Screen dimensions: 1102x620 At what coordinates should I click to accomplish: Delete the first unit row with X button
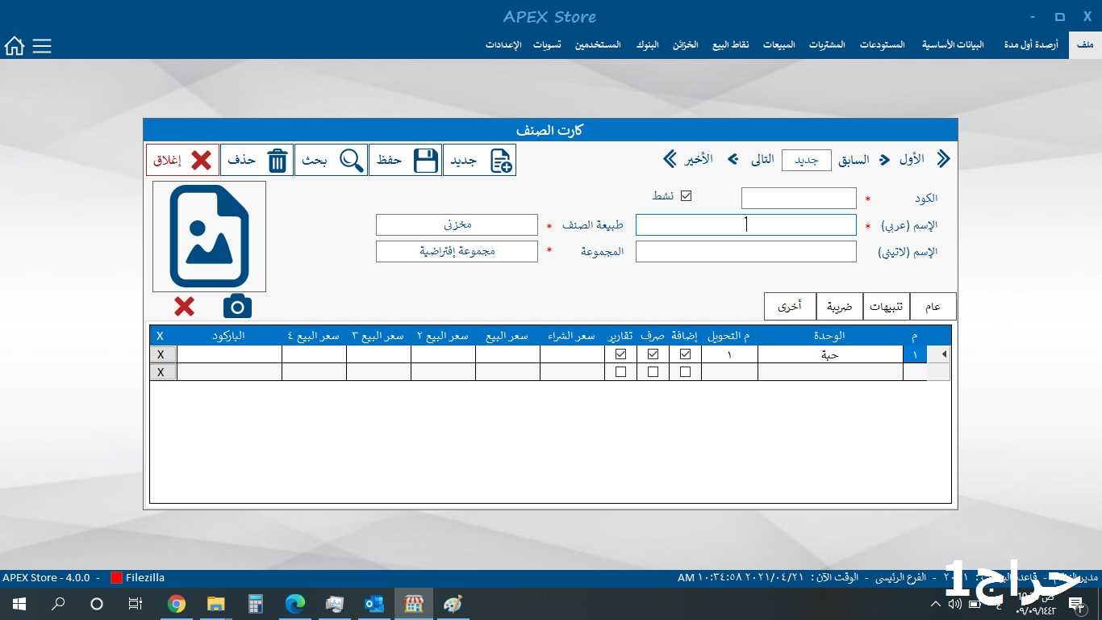[x=161, y=354]
